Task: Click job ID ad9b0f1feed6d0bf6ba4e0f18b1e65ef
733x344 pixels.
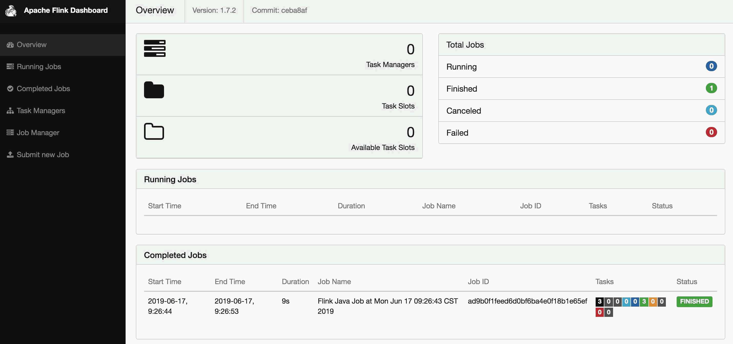Action: tap(527, 302)
